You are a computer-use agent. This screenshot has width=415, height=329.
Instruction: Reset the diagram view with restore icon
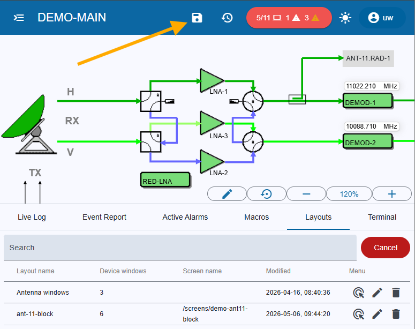point(266,194)
